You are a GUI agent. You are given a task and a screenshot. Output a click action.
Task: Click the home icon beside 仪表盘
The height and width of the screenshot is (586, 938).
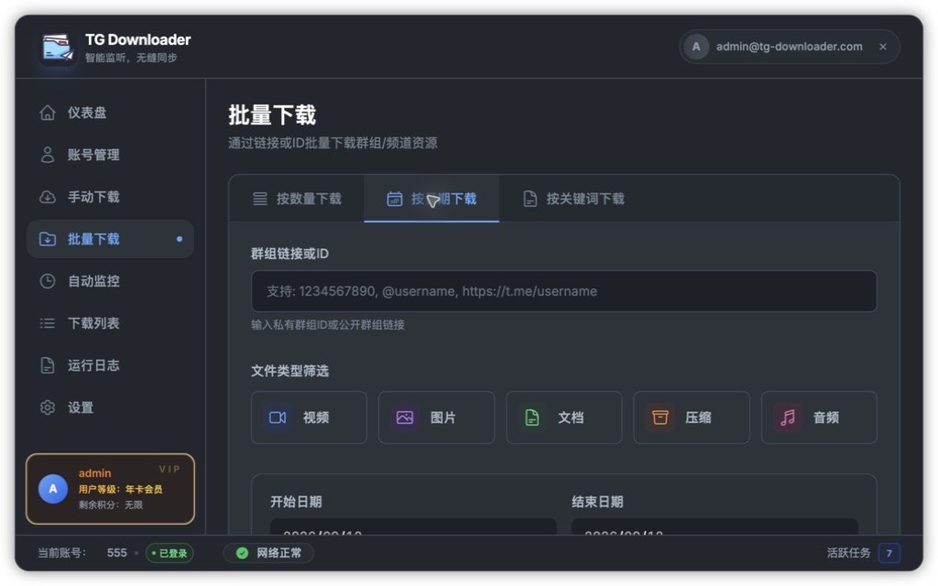(x=48, y=113)
